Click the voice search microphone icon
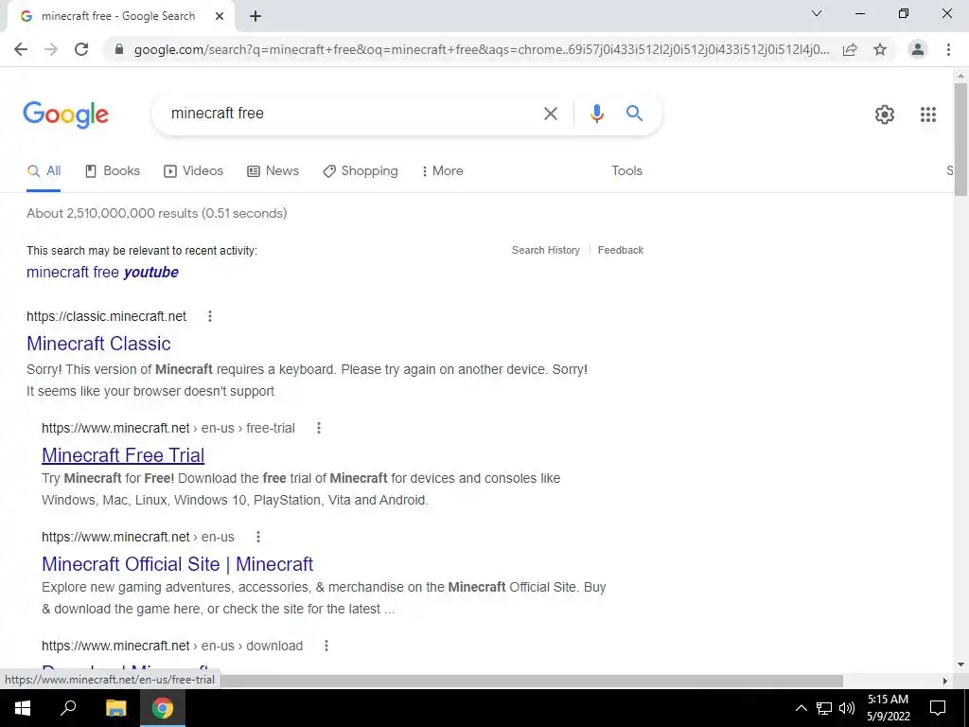This screenshot has width=969, height=727. click(596, 114)
